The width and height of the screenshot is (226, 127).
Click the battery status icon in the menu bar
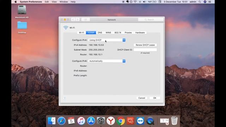point(154,2)
